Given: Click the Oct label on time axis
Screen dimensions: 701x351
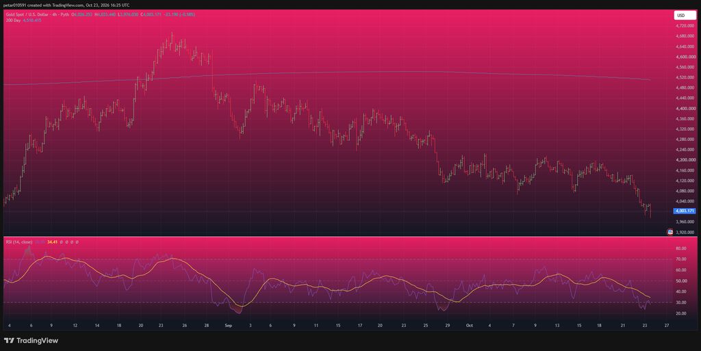Looking at the screenshot, I should click(470, 326).
